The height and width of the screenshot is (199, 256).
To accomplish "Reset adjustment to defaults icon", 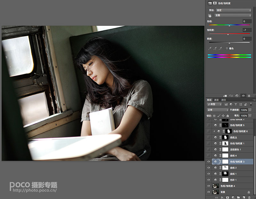I will (237, 96).
